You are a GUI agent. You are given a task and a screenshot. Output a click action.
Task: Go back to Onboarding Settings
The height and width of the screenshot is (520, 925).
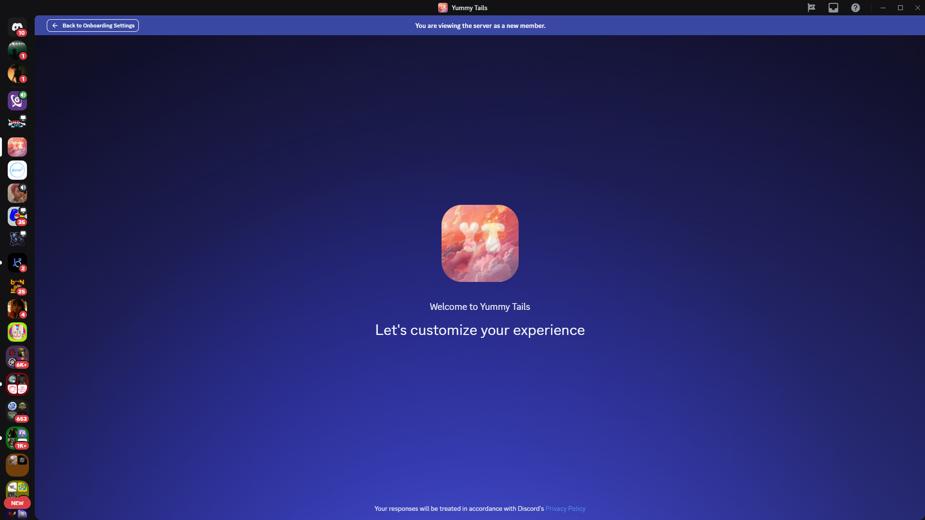93,26
